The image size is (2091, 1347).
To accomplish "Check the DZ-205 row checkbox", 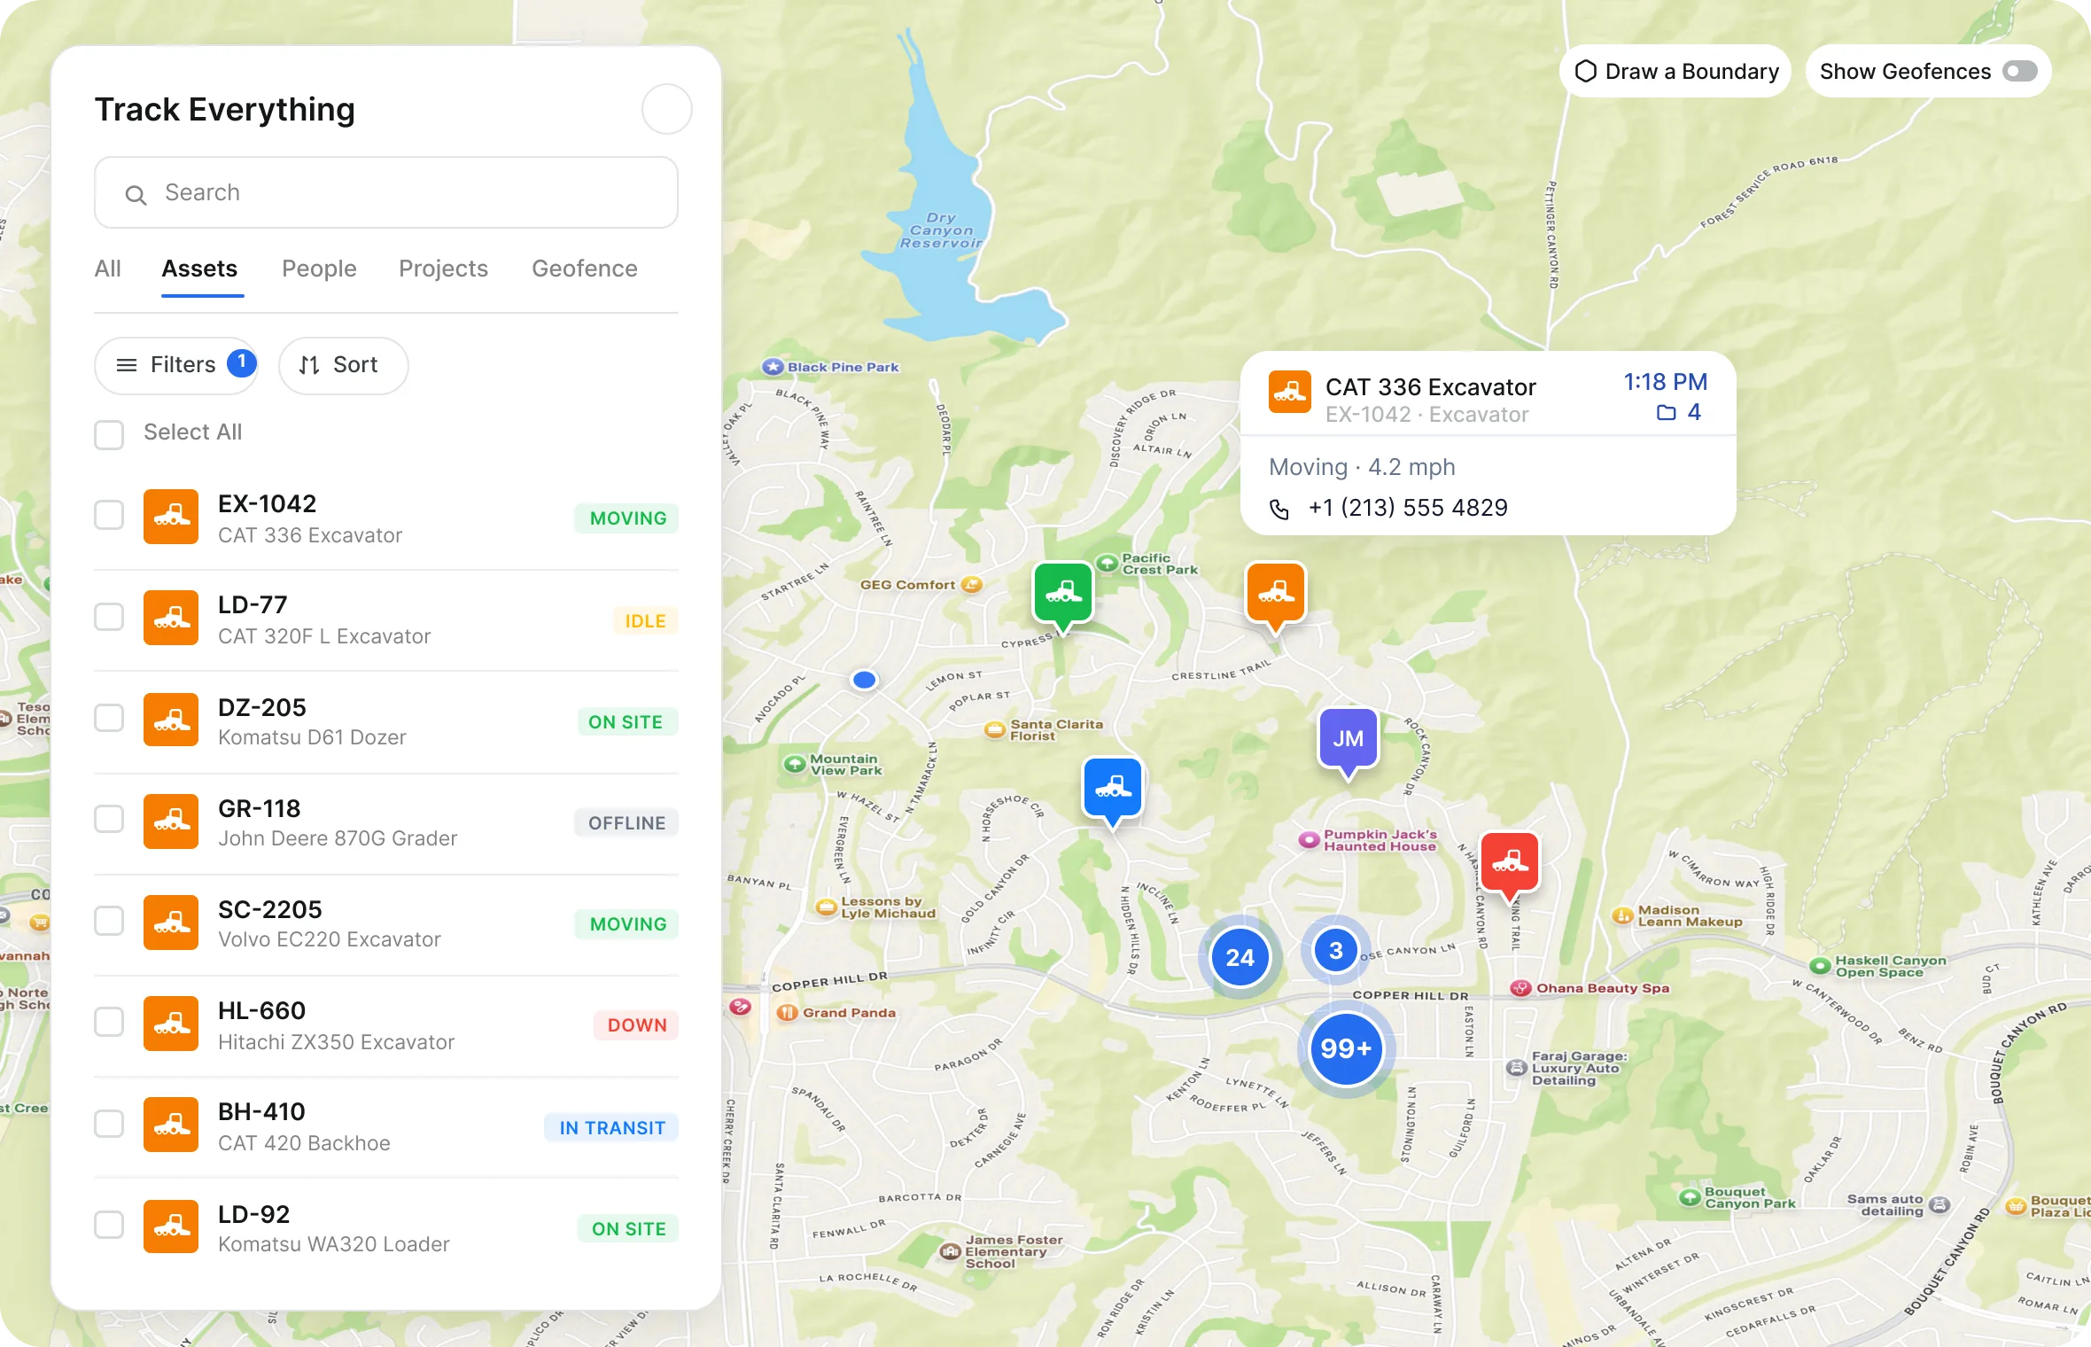I will [x=109, y=718].
